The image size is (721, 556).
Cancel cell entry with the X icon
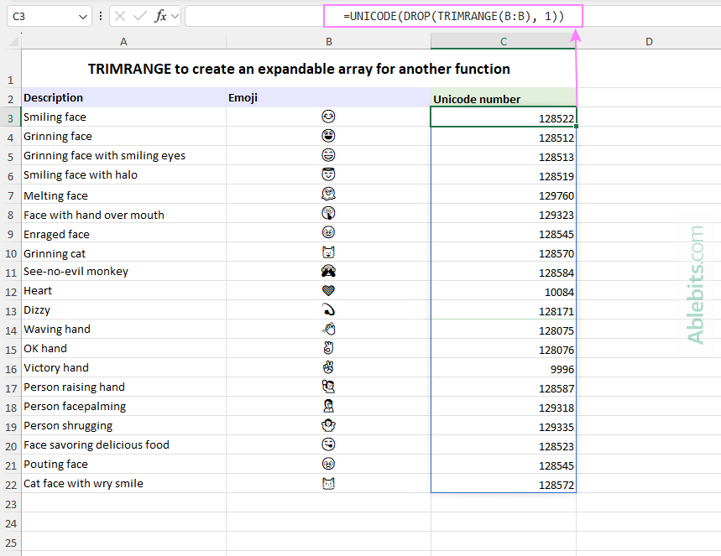[x=120, y=16]
